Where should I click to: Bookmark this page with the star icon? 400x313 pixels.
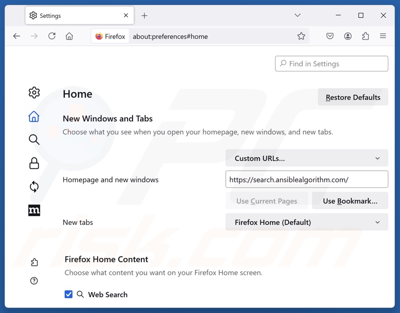[301, 36]
